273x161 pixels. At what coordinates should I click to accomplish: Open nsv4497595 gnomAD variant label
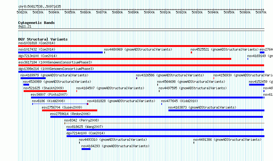click(x=193, y=88)
